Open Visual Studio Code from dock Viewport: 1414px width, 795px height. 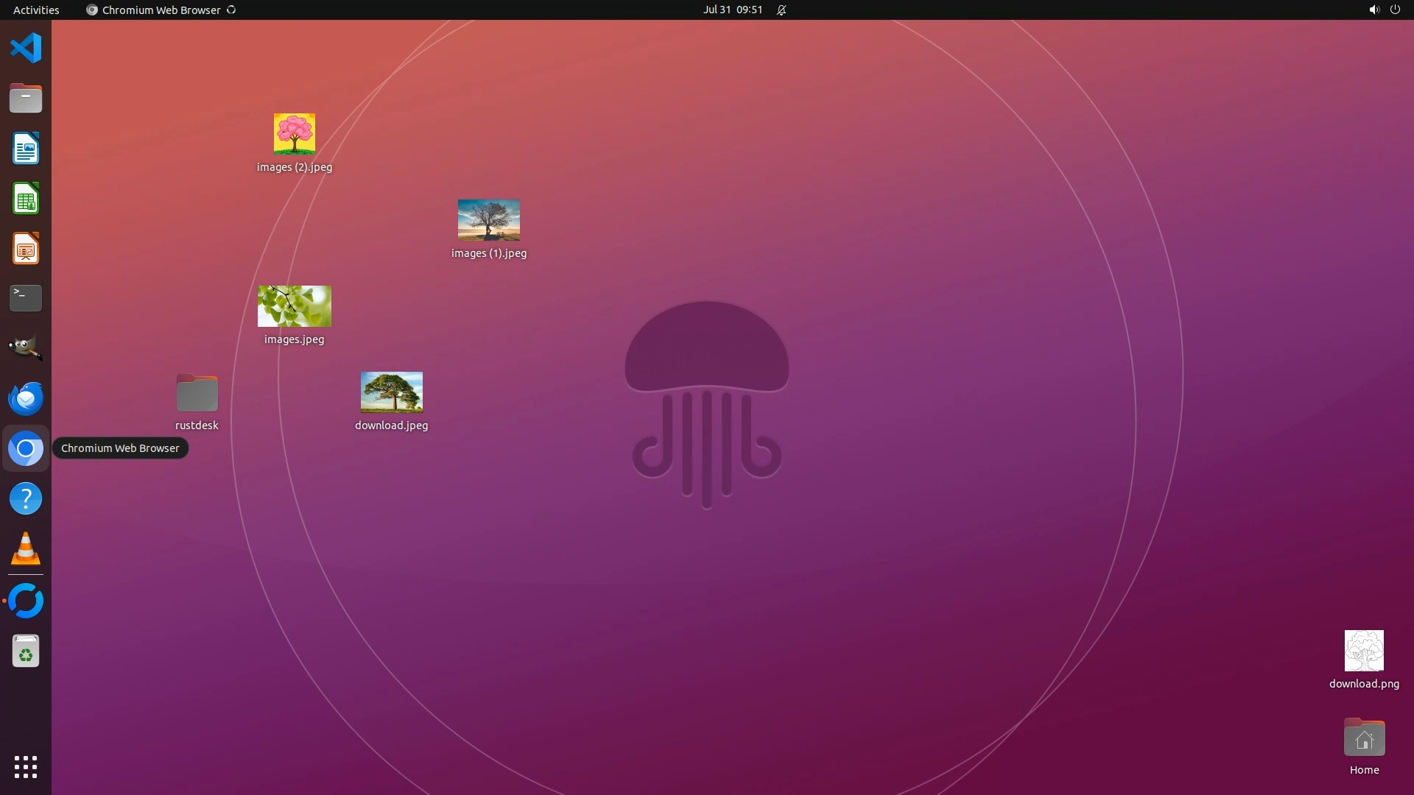coord(26,49)
